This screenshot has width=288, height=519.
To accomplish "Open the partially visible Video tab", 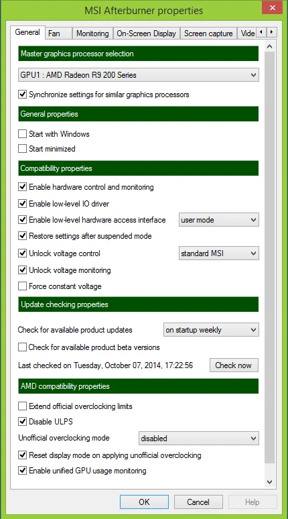I will click(247, 34).
